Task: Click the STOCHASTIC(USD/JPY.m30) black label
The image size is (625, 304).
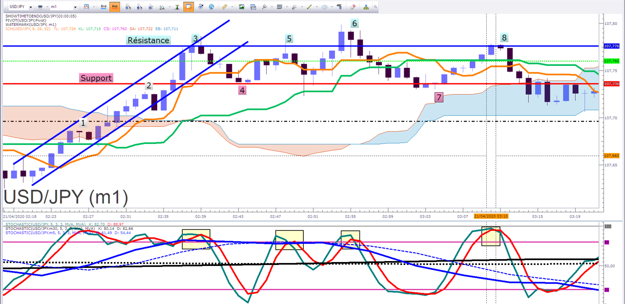Action: (50, 228)
